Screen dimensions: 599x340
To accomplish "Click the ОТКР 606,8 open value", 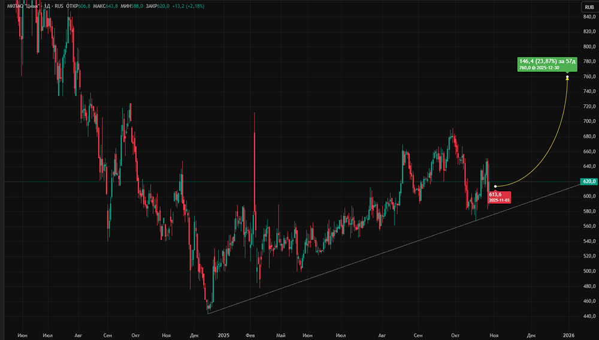I will (78, 6).
